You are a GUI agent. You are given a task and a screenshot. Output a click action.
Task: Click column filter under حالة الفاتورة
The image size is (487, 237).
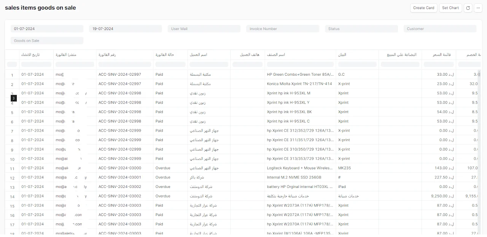tap(170, 64)
